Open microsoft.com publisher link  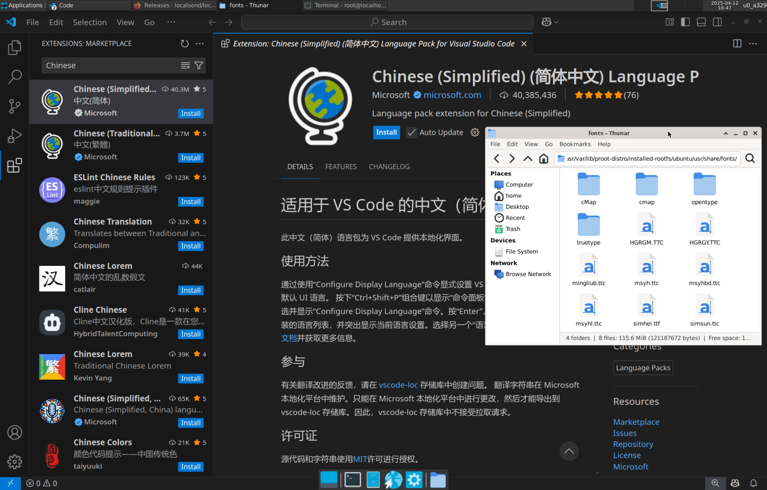tap(452, 95)
